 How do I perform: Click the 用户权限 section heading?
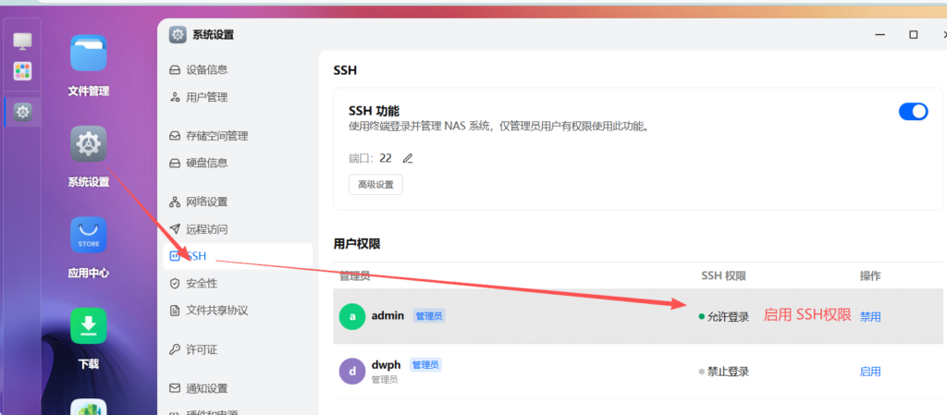click(x=356, y=244)
